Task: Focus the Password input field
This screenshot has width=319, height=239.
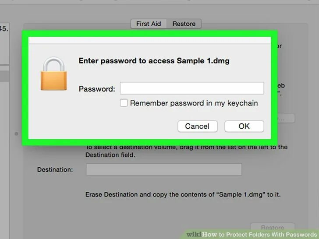Action: pyautogui.click(x=192, y=88)
